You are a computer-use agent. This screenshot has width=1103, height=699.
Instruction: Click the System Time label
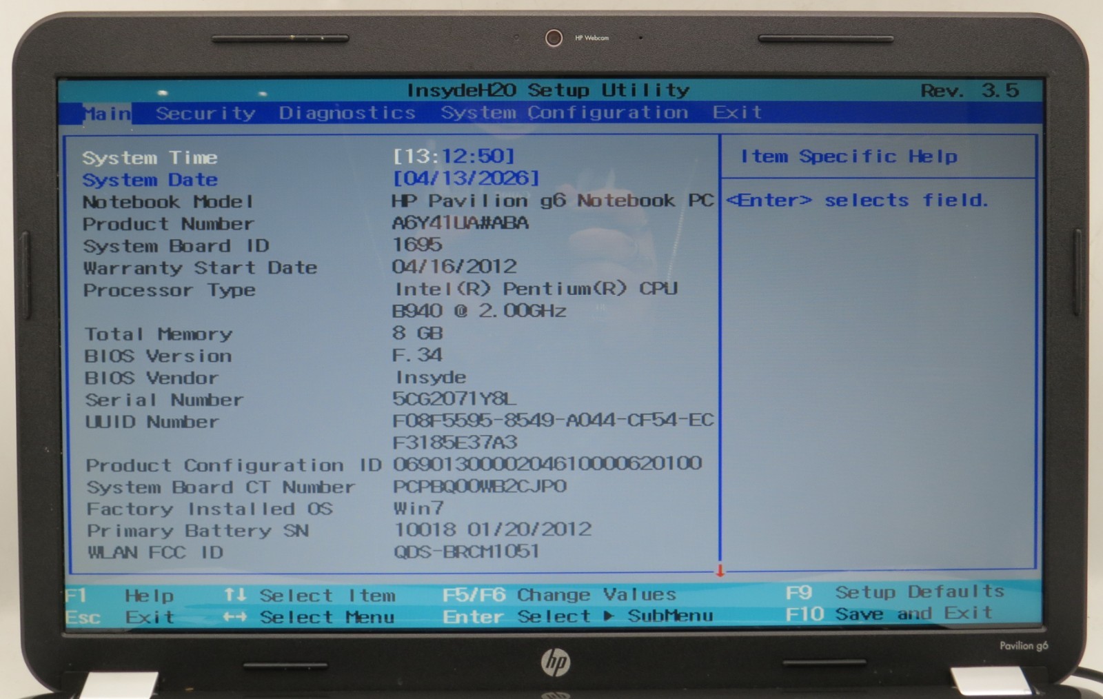[150, 158]
